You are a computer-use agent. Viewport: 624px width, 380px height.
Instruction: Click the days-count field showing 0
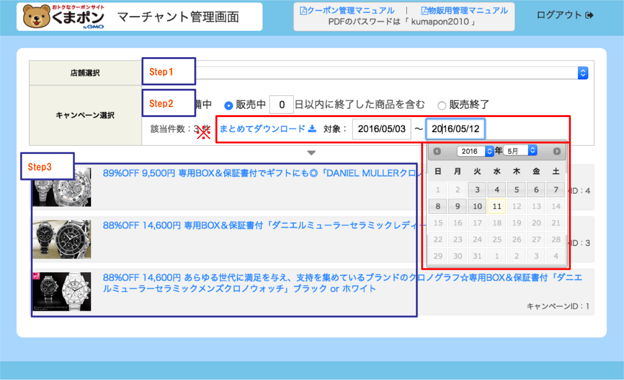pyautogui.click(x=281, y=105)
